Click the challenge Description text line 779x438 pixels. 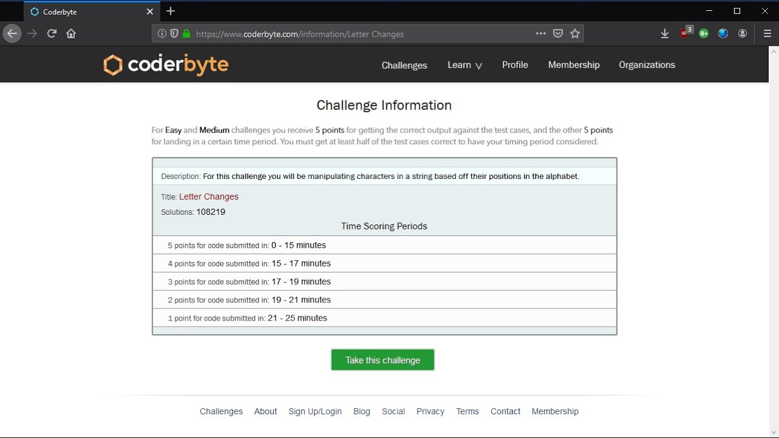[370, 176]
